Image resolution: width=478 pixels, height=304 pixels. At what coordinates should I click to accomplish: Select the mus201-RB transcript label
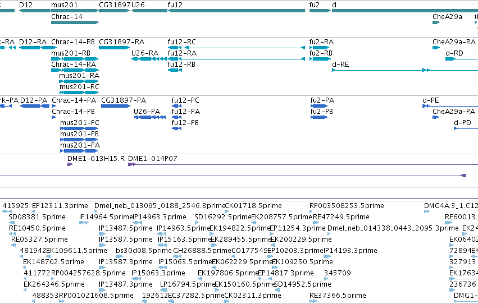[71, 53]
